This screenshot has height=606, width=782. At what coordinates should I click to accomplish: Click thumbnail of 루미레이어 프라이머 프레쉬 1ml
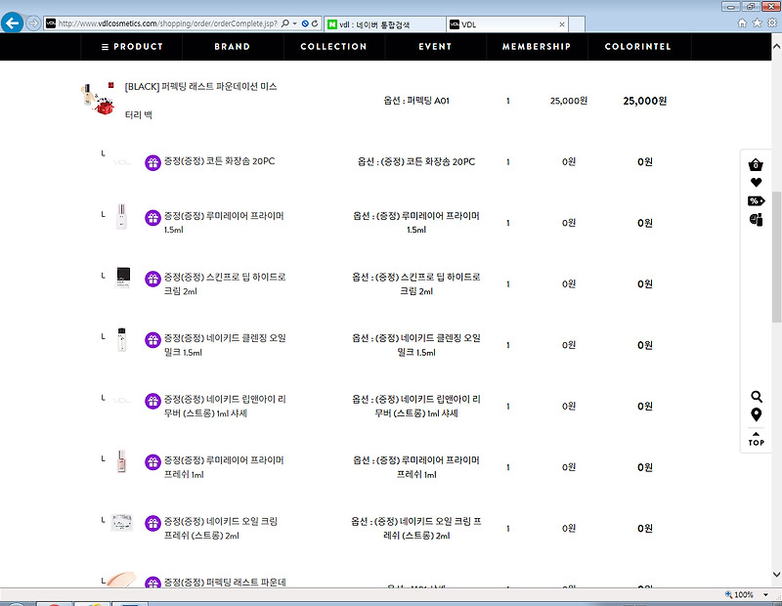point(121,461)
